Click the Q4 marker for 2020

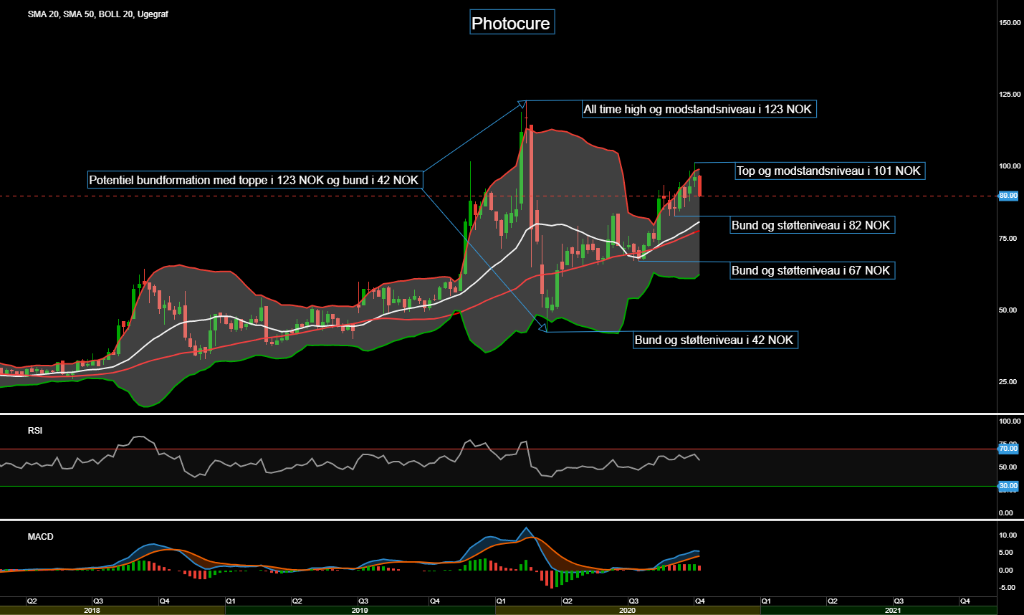click(x=700, y=601)
